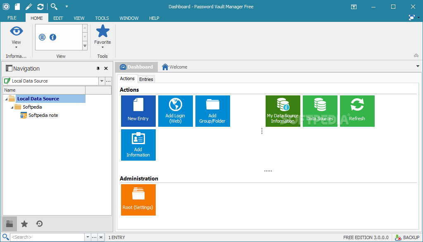Open the HELP ribbon tab
Viewport: 423px width, 242px height.
[154, 18]
